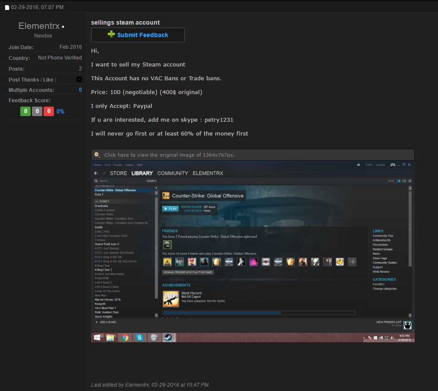This screenshot has width=438, height=391.
Task: Select the grid view icon in Steam
Action: coord(410,181)
